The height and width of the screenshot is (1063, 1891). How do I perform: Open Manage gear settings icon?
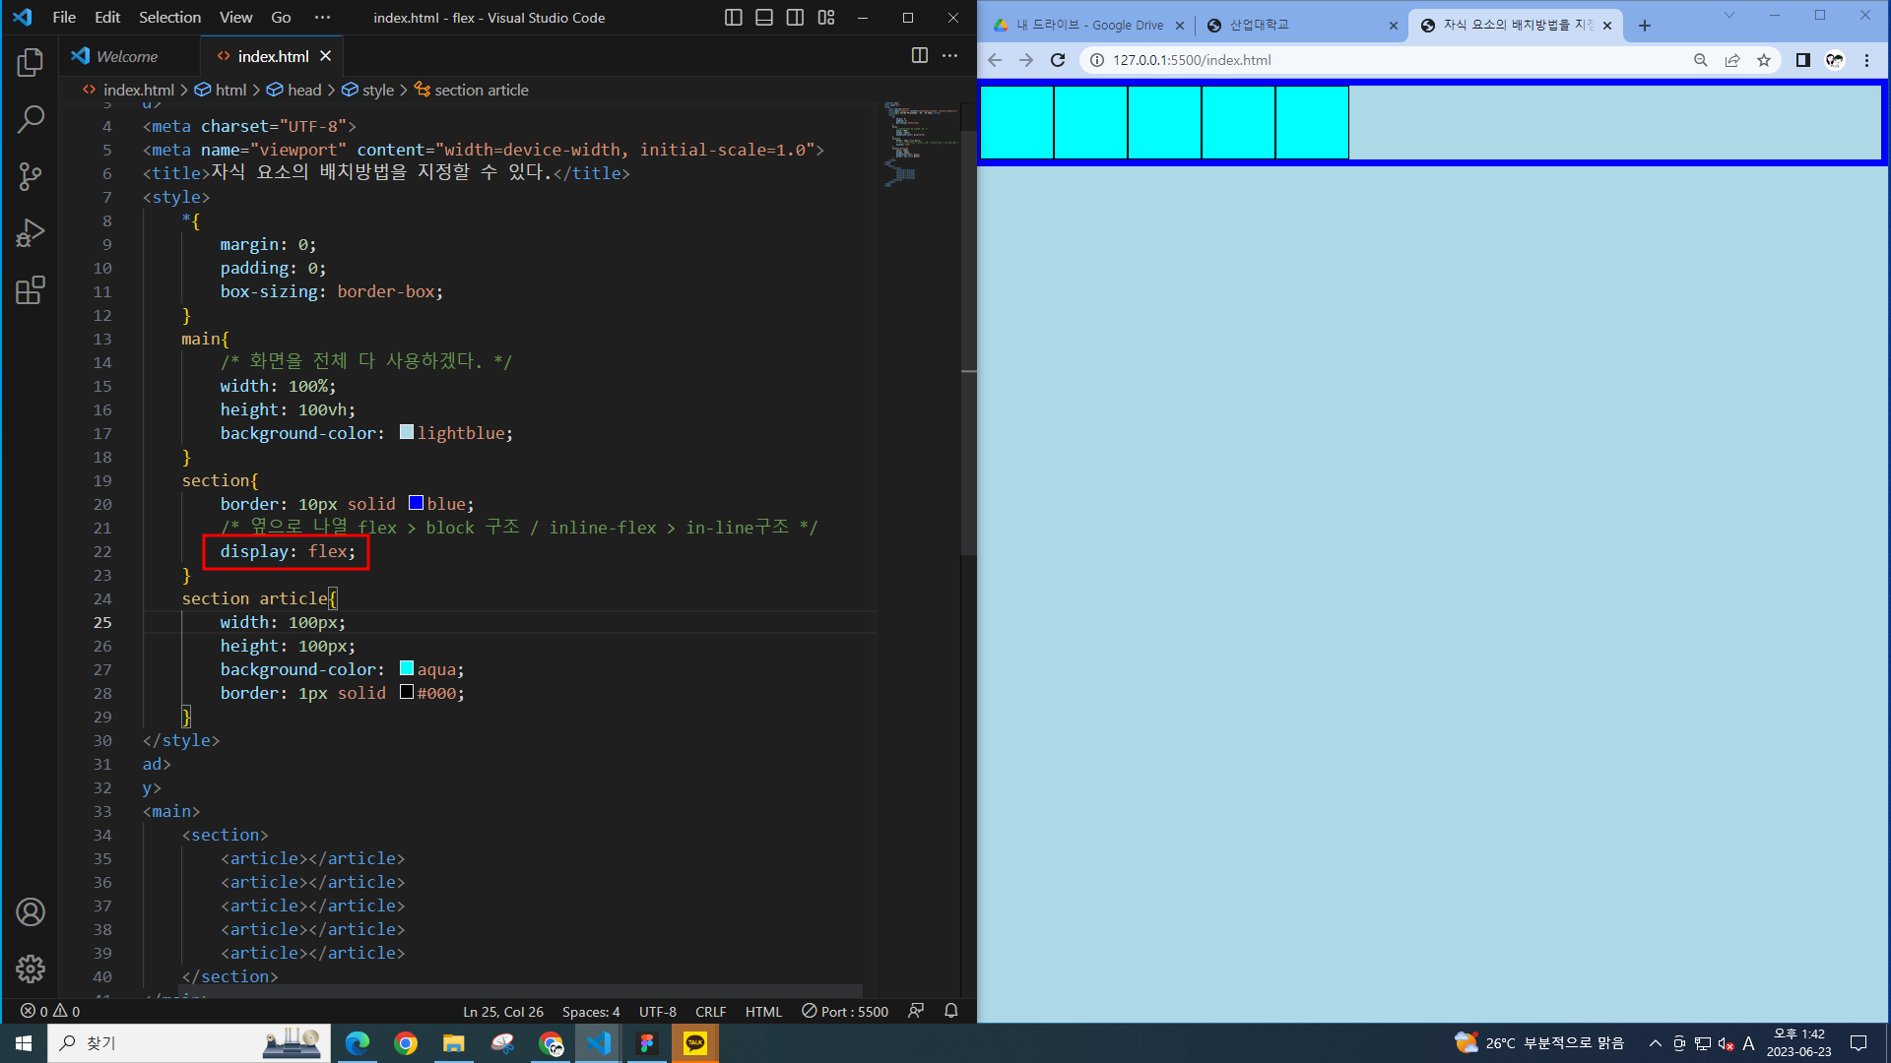point(31,969)
